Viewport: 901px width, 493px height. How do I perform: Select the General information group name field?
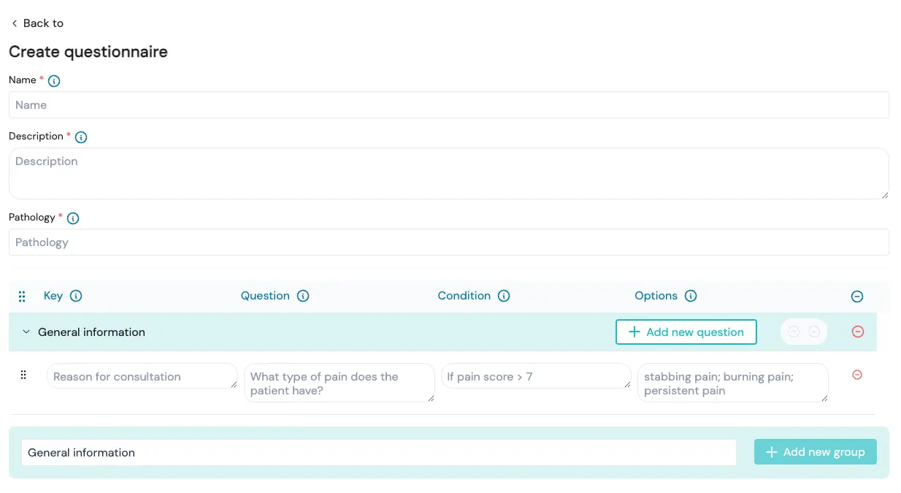pos(378,452)
